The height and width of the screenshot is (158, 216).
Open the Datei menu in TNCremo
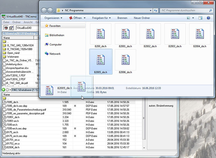[x=6, y=22]
